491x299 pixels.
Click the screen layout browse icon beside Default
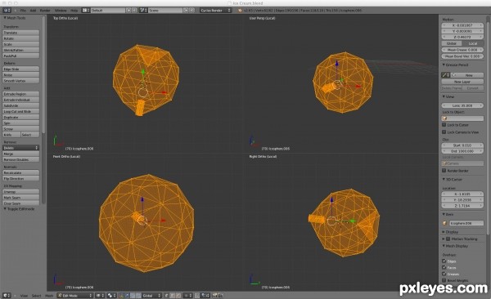(86, 11)
